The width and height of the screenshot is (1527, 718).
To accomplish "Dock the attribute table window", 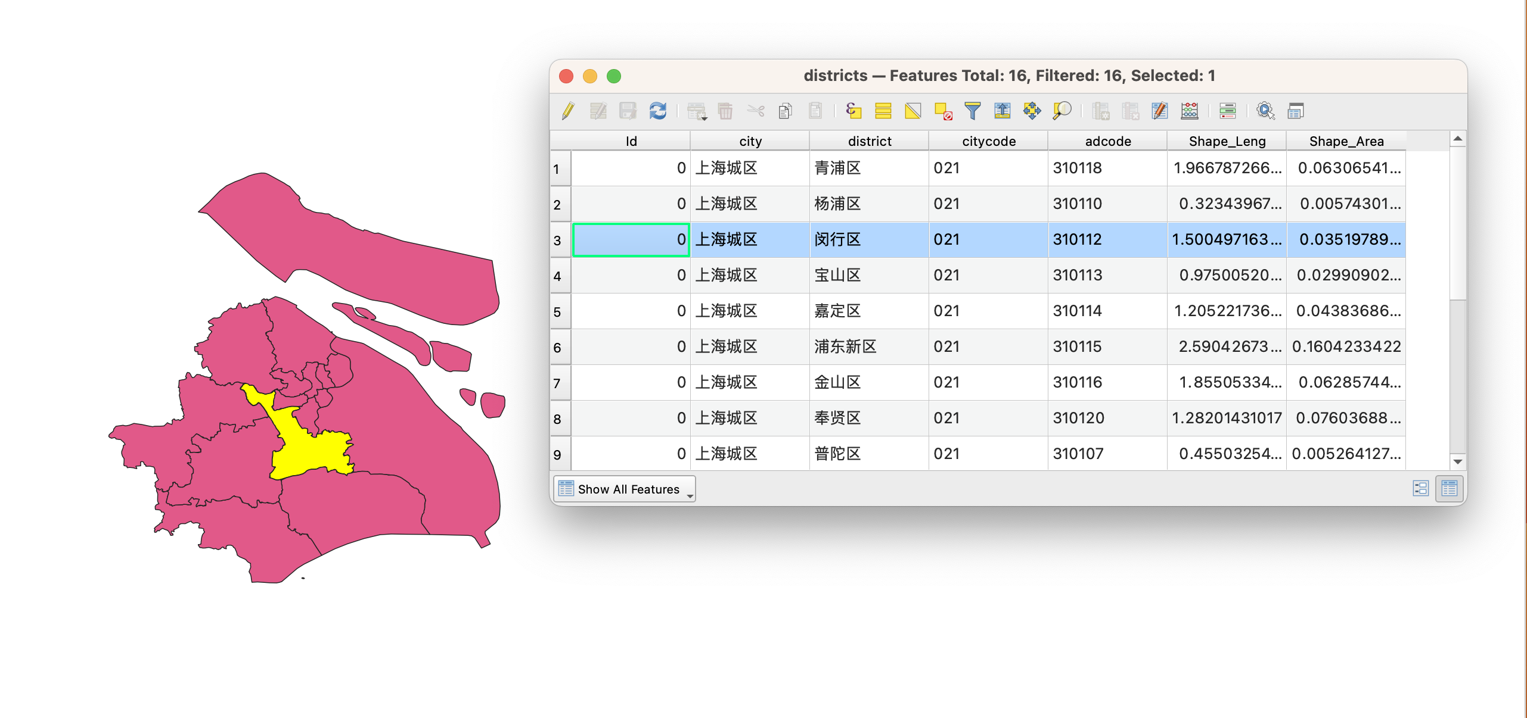I will (x=1296, y=111).
